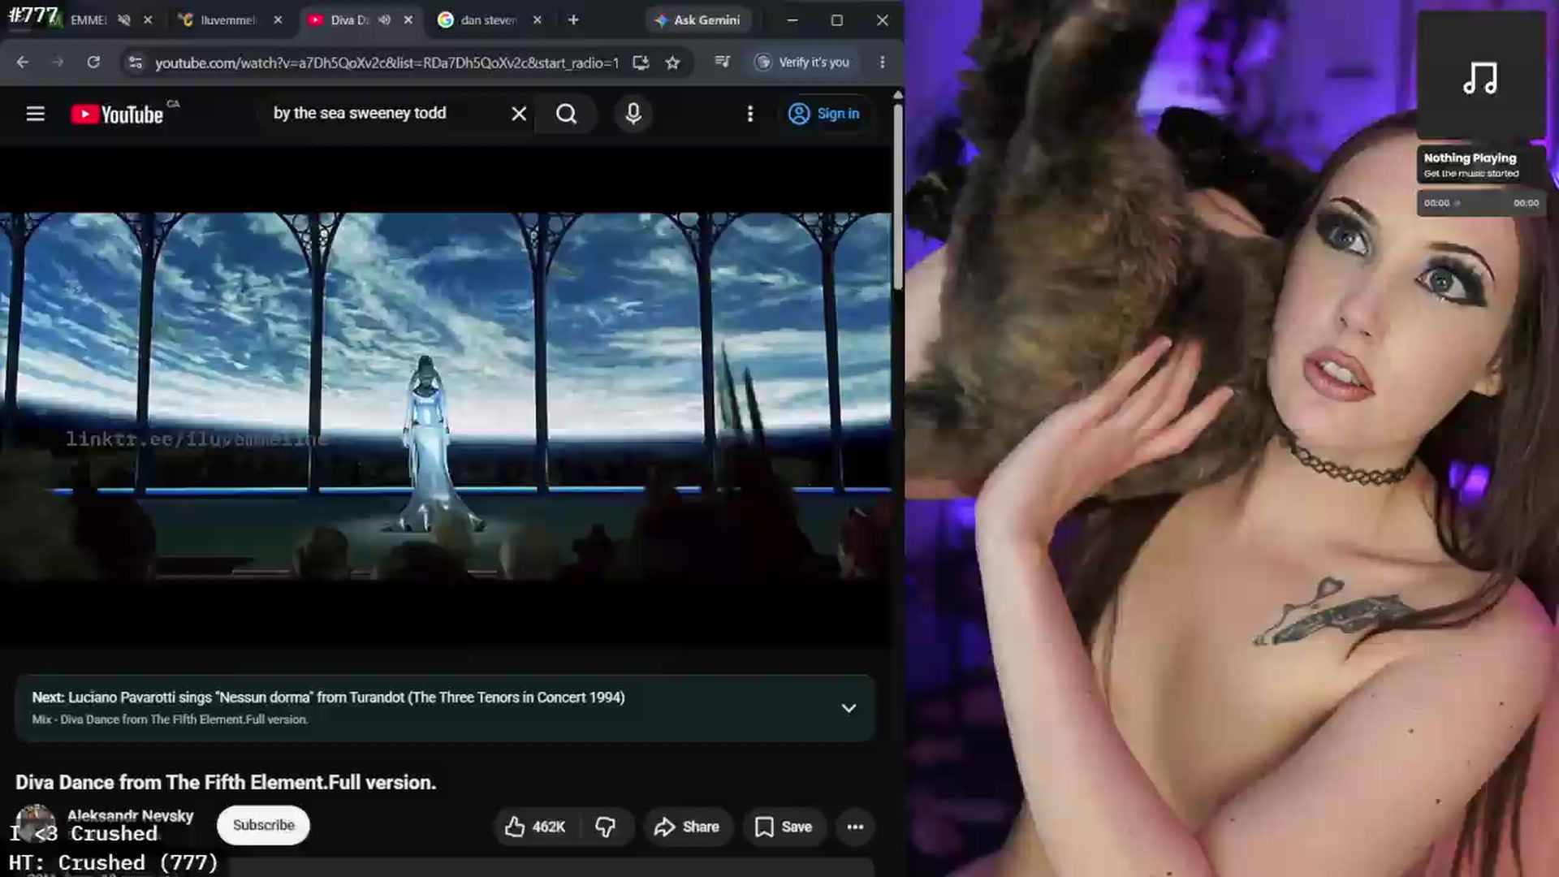
Task: Start voice search with the microphone
Action: (x=633, y=114)
